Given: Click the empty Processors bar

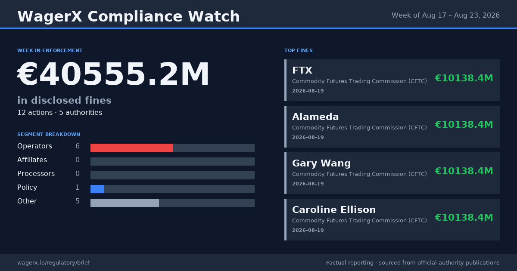Looking at the screenshot, I should [172, 175].
